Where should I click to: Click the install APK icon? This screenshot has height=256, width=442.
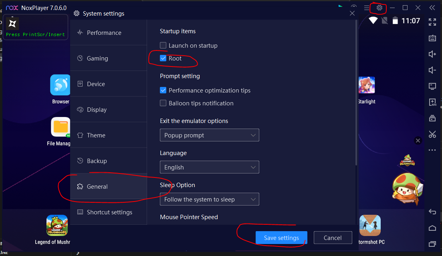(x=432, y=102)
